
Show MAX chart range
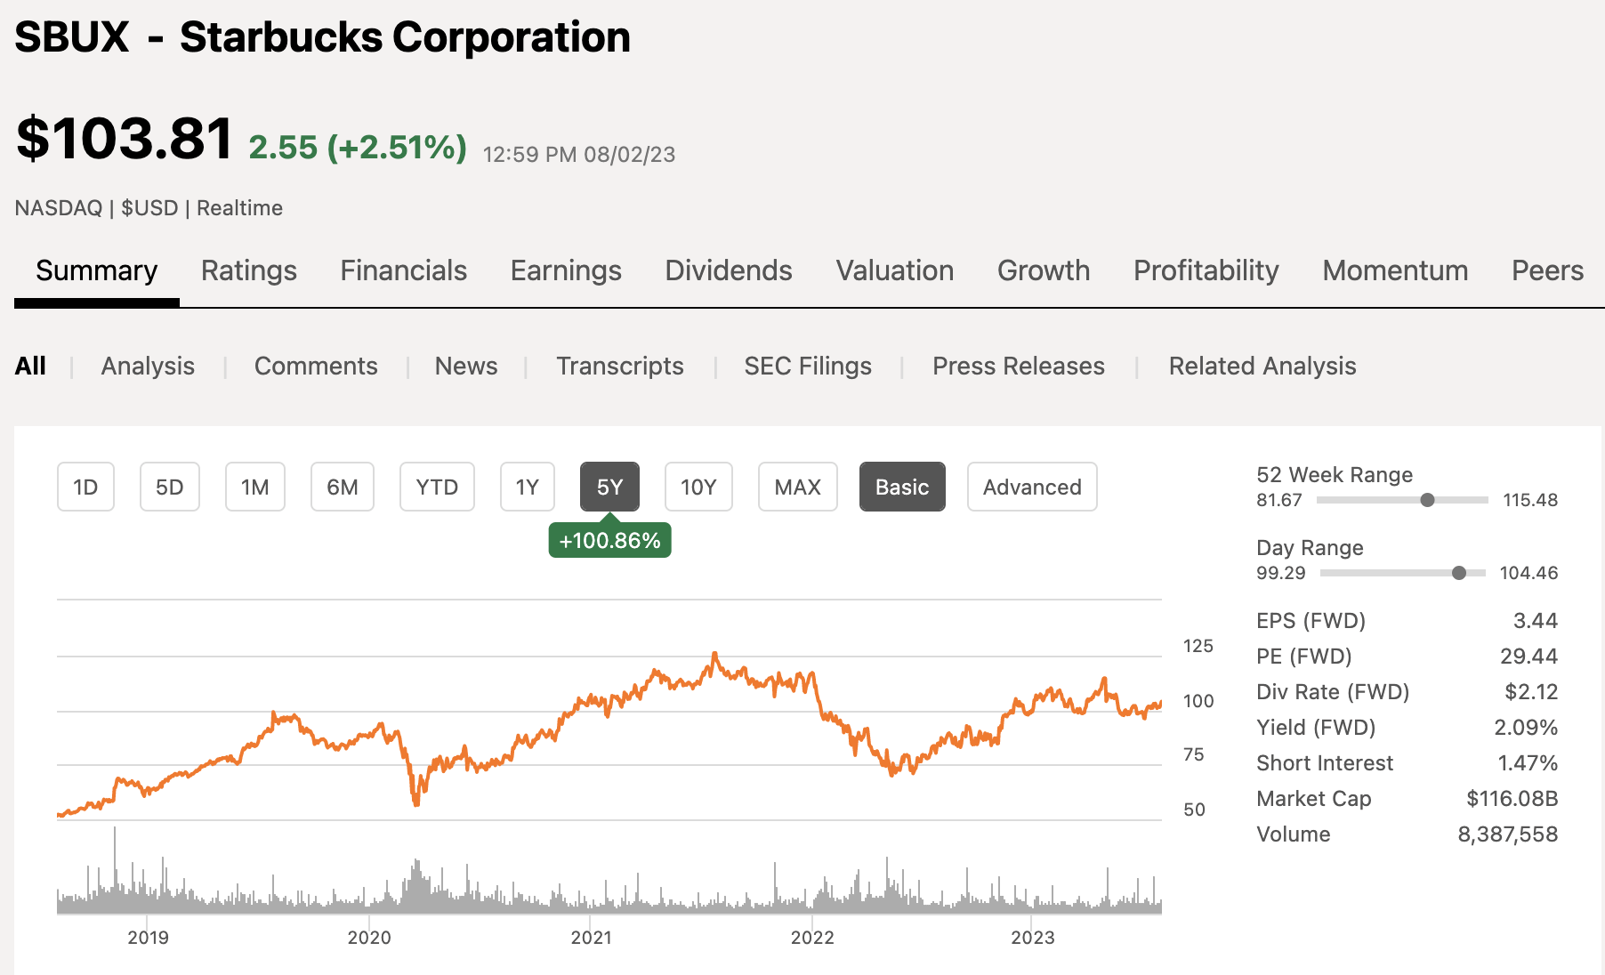pos(798,487)
